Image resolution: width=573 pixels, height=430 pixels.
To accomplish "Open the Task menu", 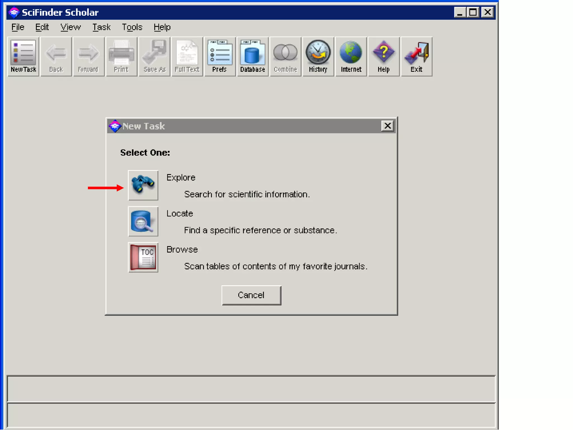I will pyautogui.click(x=101, y=27).
